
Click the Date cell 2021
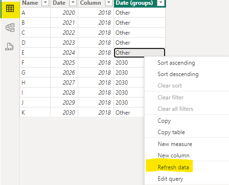coord(64,23)
